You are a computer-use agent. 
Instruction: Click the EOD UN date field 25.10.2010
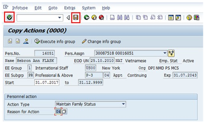(102, 61)
